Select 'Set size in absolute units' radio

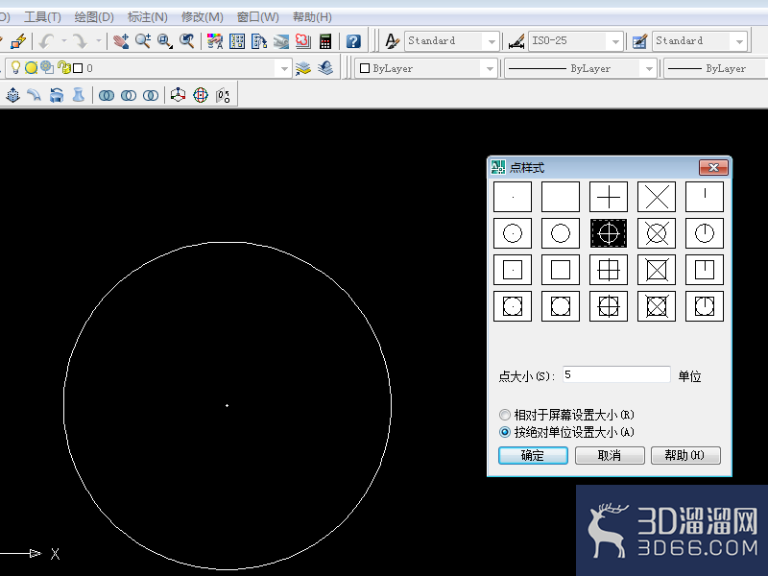tap(505, 433)
